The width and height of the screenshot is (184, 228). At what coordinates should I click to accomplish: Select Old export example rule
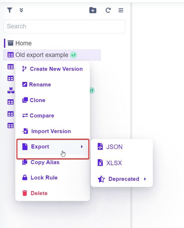click(x=42, y=55)
